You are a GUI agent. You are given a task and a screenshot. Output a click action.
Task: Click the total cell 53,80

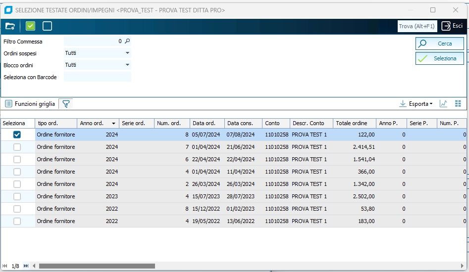pos(355,209)
